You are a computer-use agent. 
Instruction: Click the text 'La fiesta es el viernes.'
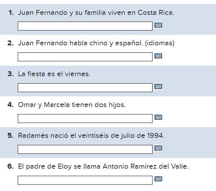click(x=54, y=74)
